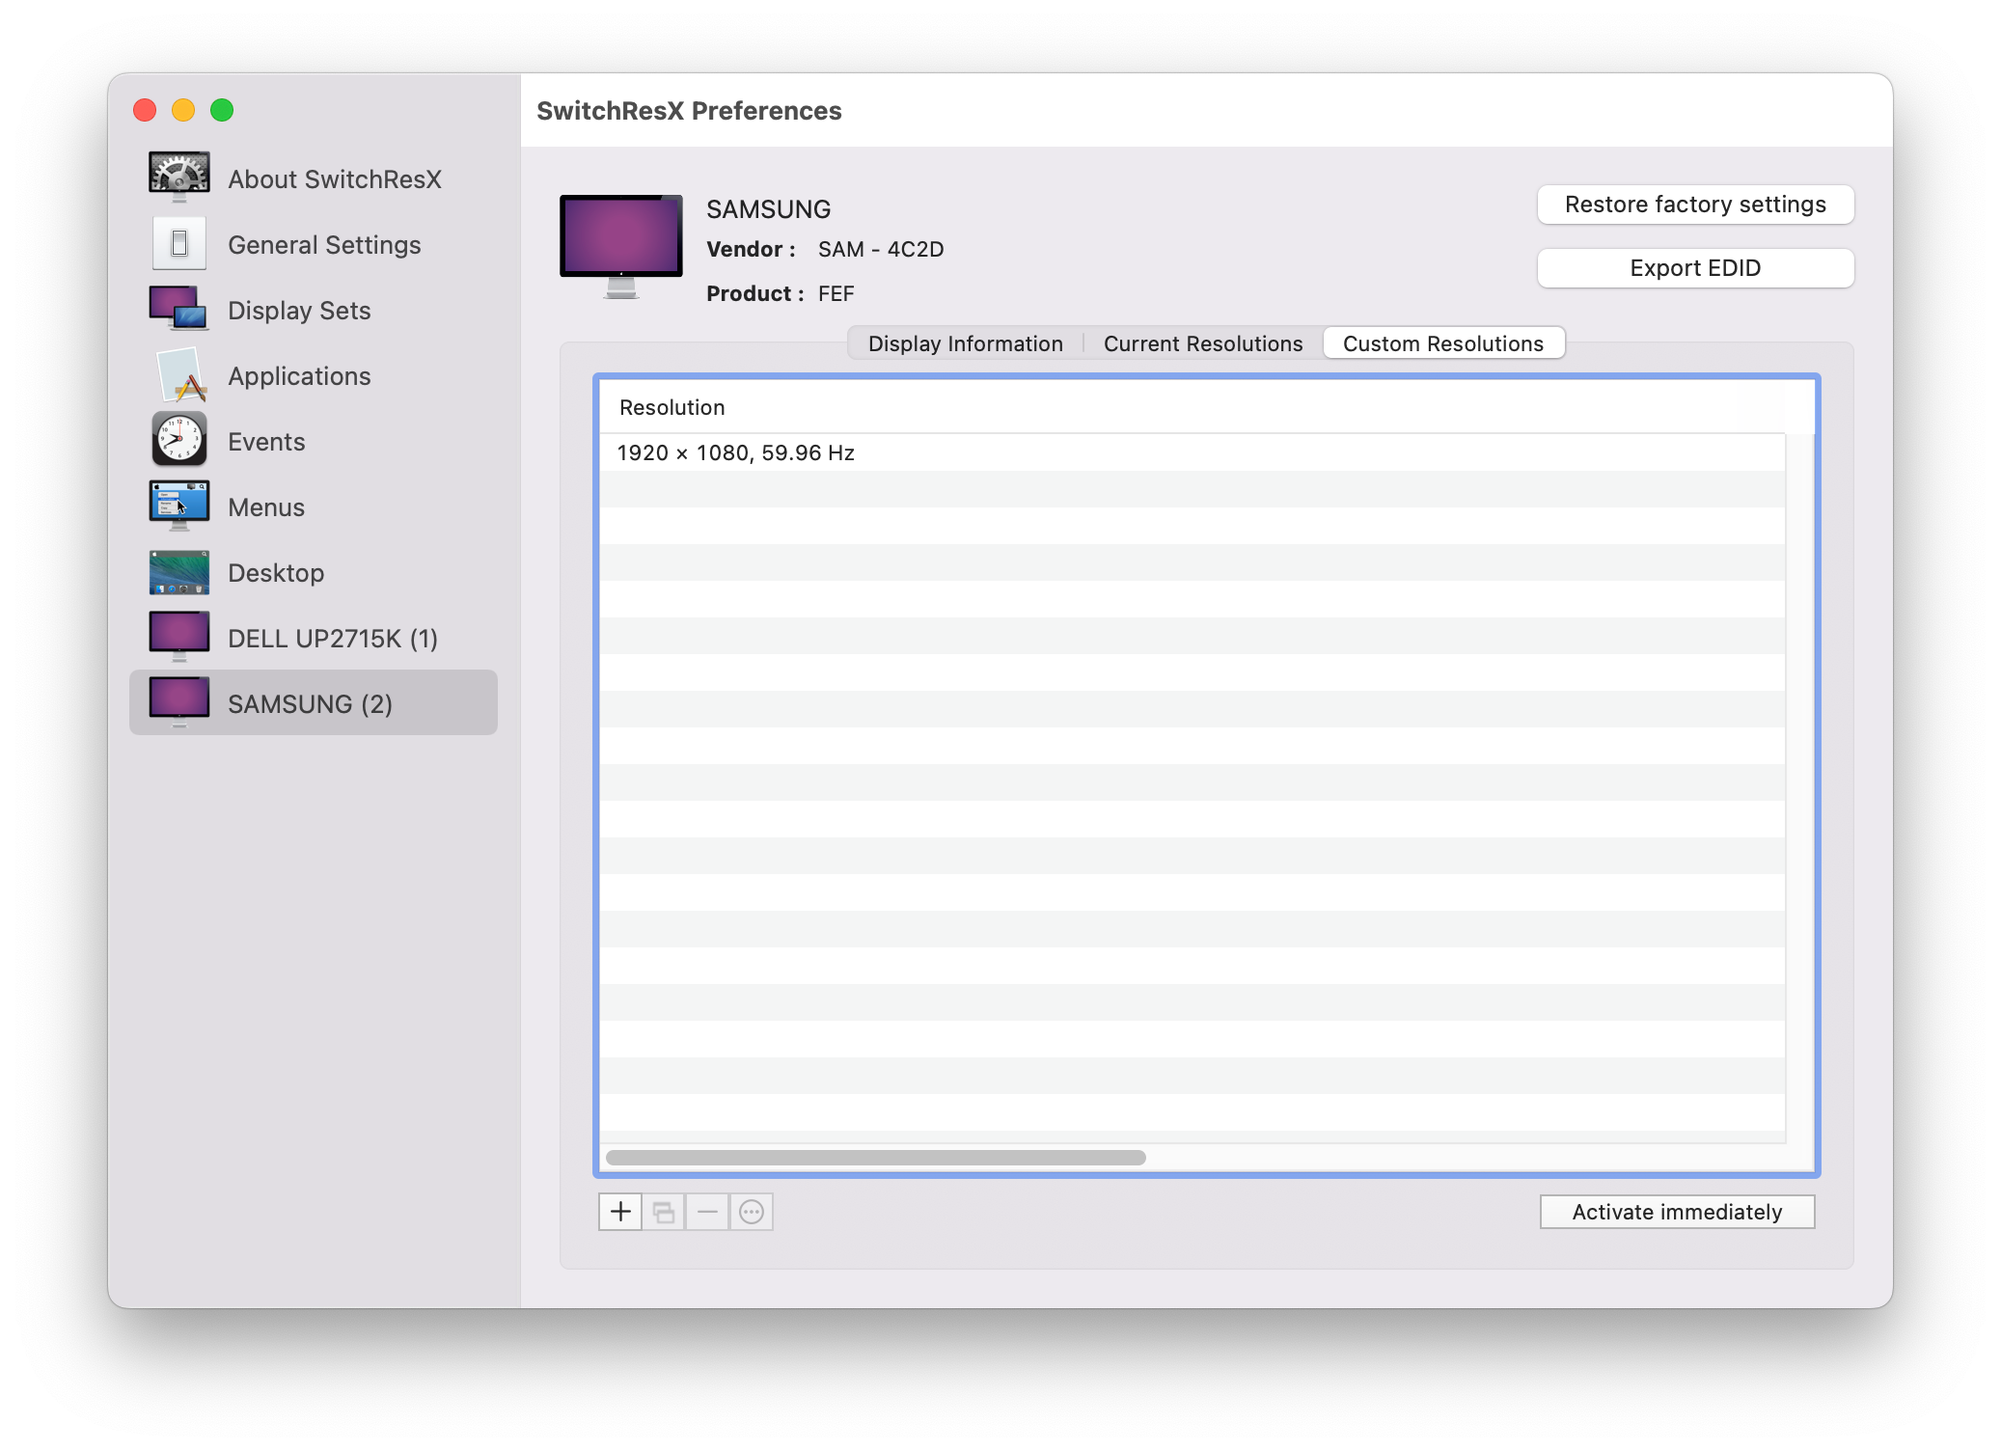The height and width of the screenshot is (1451, 2001).
Task: Open Desktop label in the sidebar
Action: coord(276,573)
